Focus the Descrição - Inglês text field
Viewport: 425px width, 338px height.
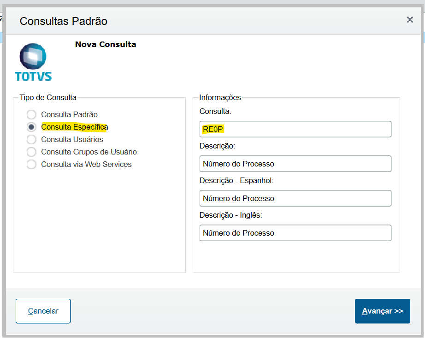(295, 233)
